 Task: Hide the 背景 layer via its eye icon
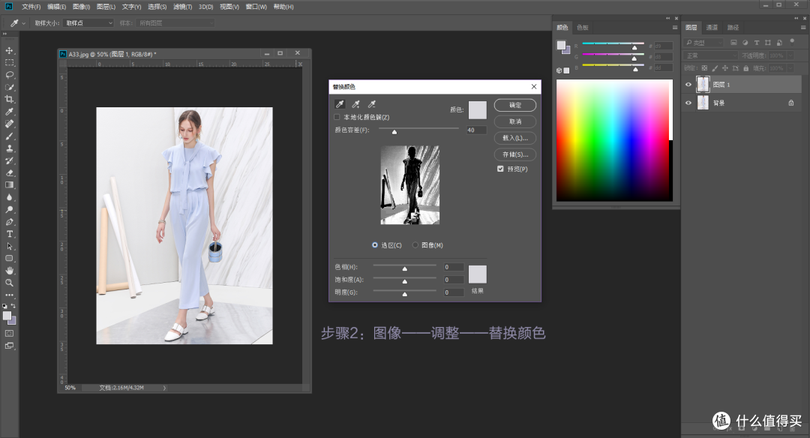688,103
